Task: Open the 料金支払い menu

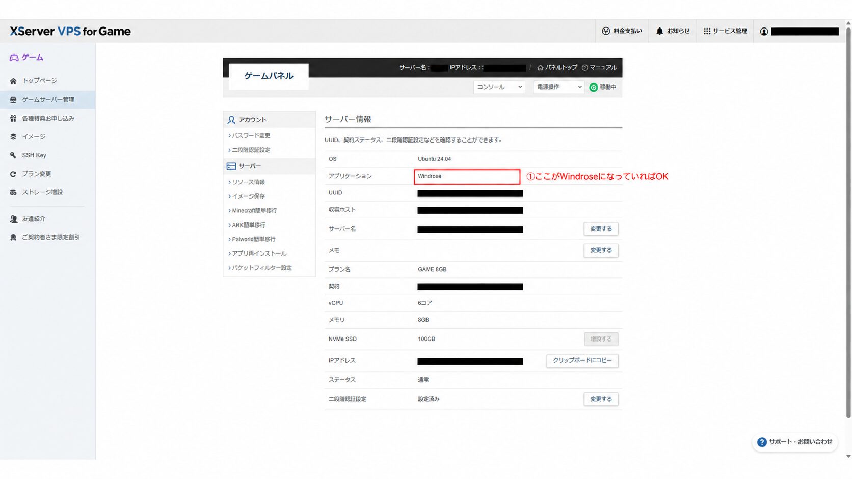Action: [622, 31]
